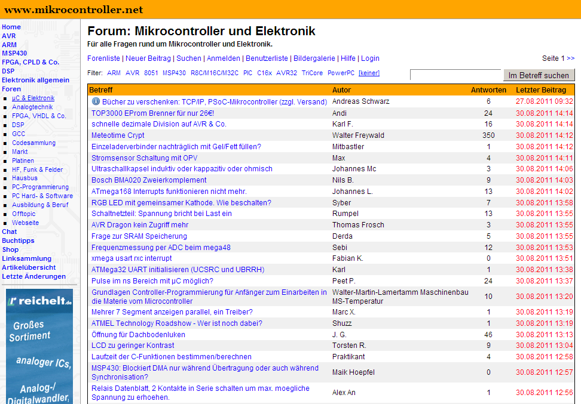Open the Chat sidebar link
Viewport: 581px width, 404px height.
tap(9, 232)
